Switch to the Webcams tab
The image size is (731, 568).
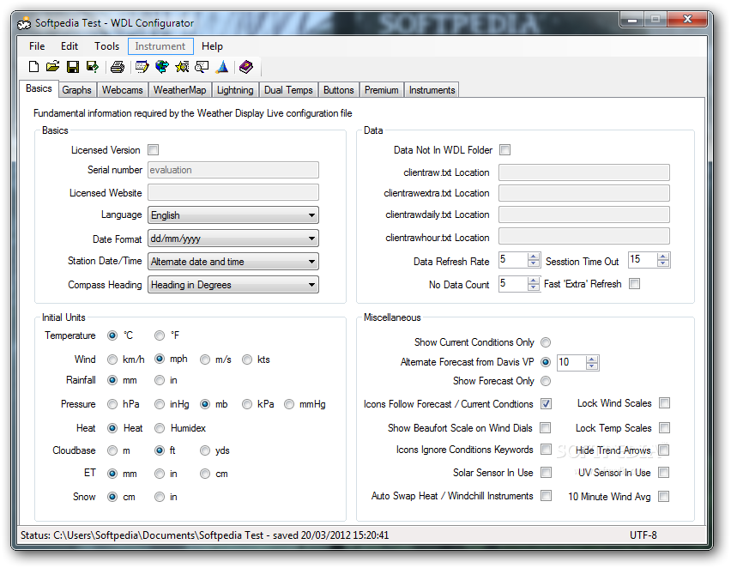click(x=122, y=90)
